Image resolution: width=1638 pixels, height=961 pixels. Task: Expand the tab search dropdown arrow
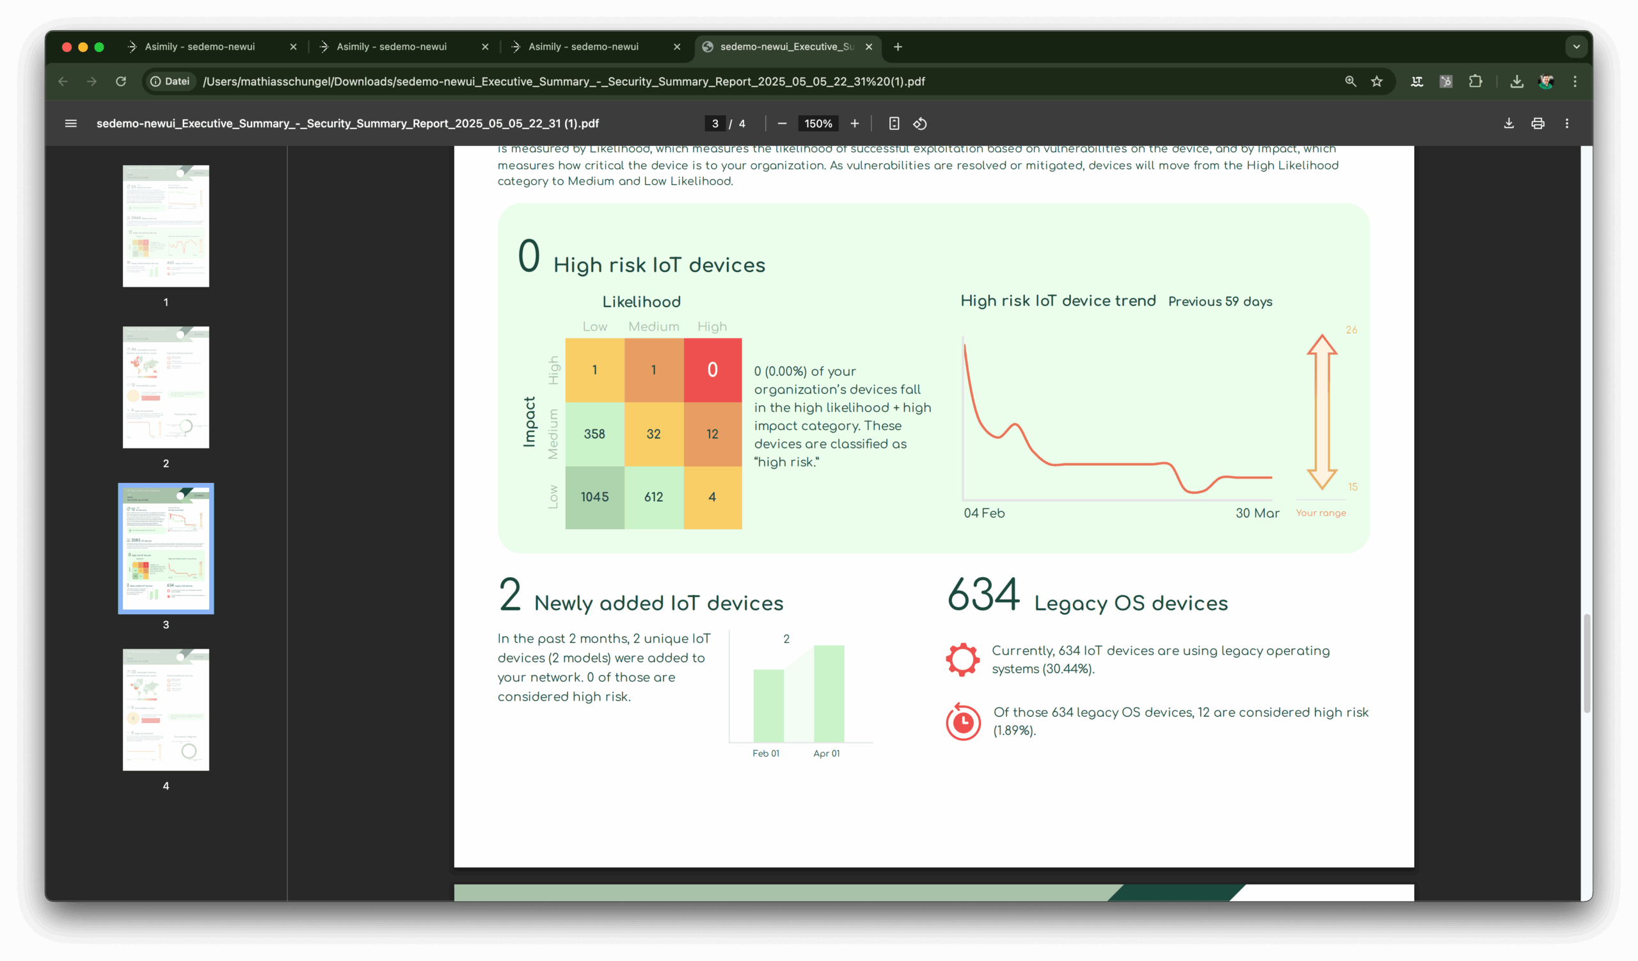1576,47
